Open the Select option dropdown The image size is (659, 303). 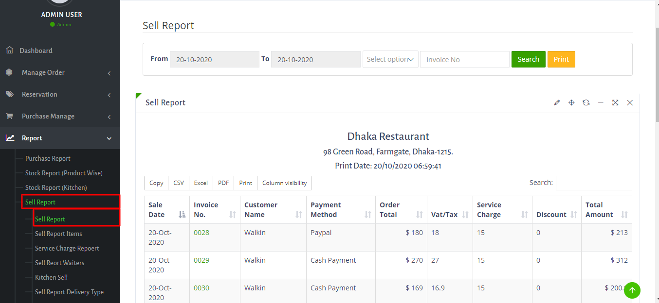[x=390, y=59]
